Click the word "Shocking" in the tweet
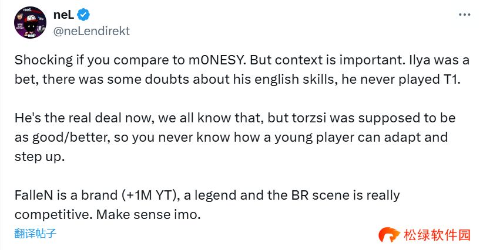 [40, 61]
